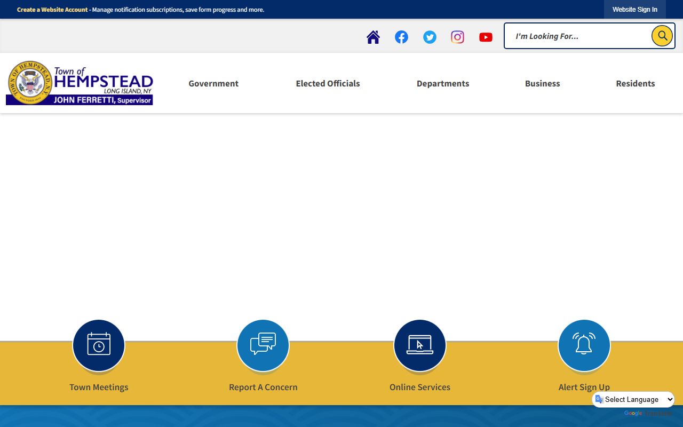Click the Website Sign In button
This screenshot has height=427, width=683.
[x=634, y=10]
